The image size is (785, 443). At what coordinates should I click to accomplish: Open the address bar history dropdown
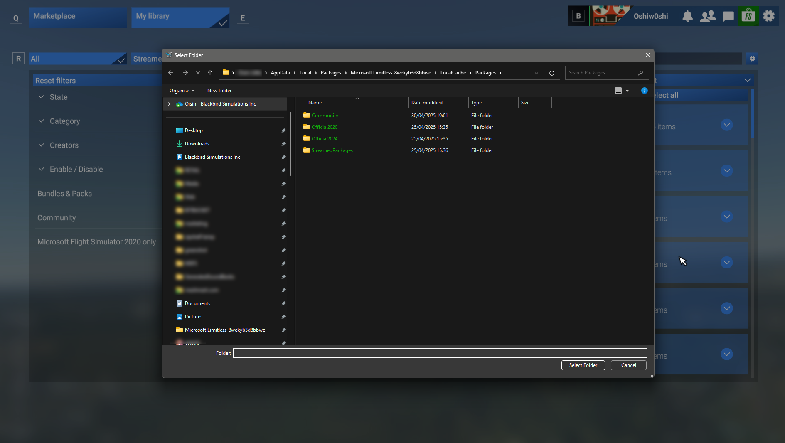click(x=536, y=73)
